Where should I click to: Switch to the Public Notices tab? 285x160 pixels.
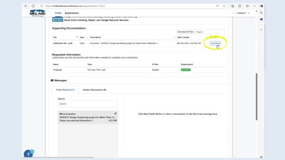coord(65,90)
